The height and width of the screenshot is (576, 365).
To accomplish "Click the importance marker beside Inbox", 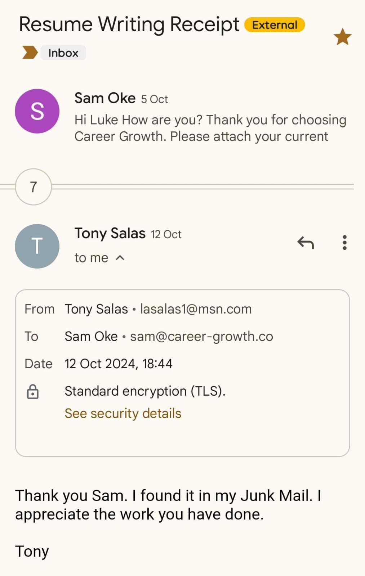I will click(x=30, y=53).
